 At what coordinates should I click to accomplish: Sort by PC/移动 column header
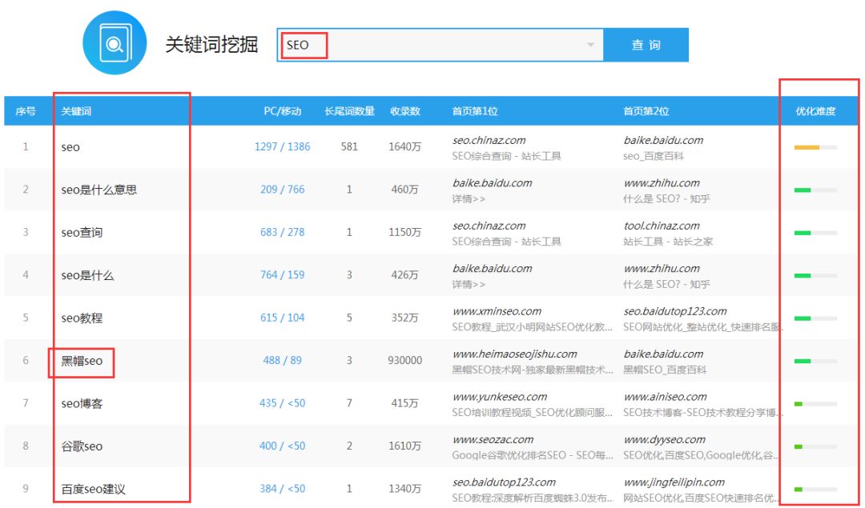coord(282,111)
